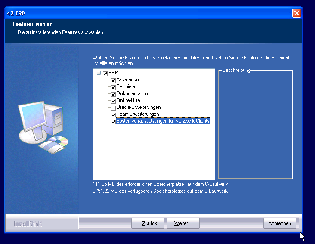Screen dimensions: 315x244
Task: Uncheck the Beispiele feature checkbox
Action: click(113, 87)
